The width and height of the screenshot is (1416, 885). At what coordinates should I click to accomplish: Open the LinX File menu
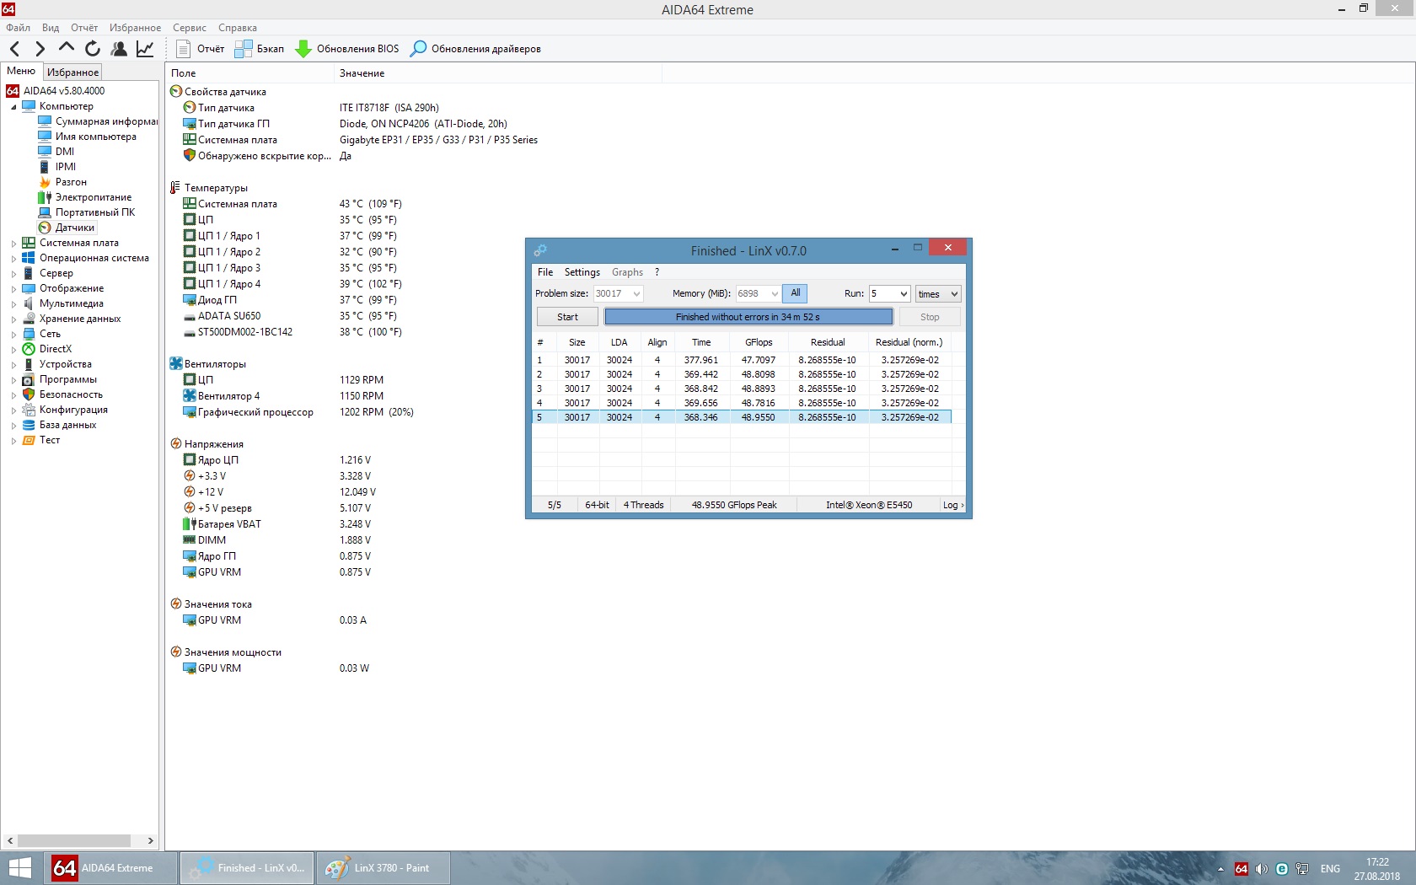tap(545, 272)
